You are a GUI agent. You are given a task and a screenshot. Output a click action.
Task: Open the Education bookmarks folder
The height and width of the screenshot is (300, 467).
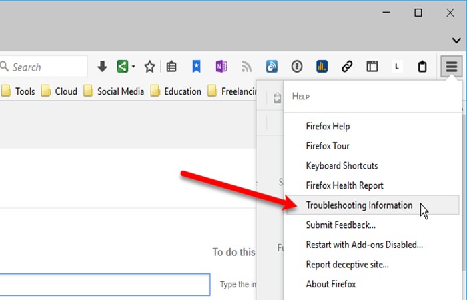(176, 91)
